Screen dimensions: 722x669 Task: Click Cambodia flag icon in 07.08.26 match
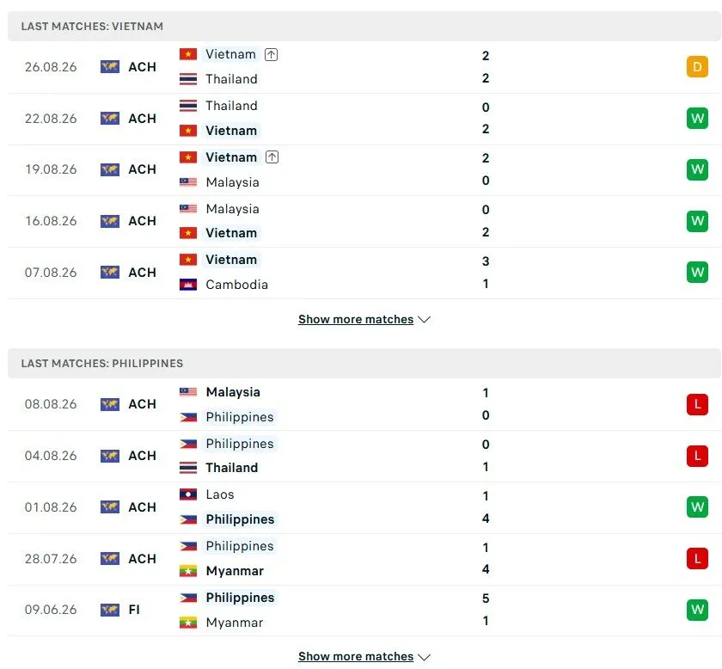(x=188, y=285)
